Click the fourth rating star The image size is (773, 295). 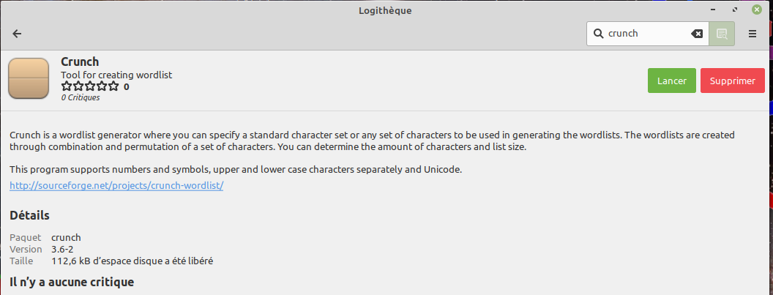[x=102, y=86]
